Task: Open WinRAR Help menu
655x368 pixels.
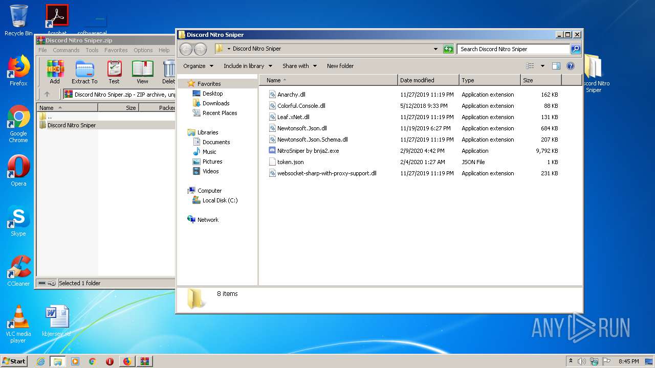Action: tap(164, 50)
